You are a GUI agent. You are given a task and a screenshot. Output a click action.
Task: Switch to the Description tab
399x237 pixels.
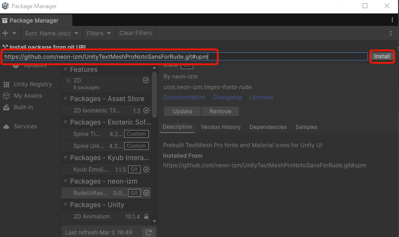point(177,127)
